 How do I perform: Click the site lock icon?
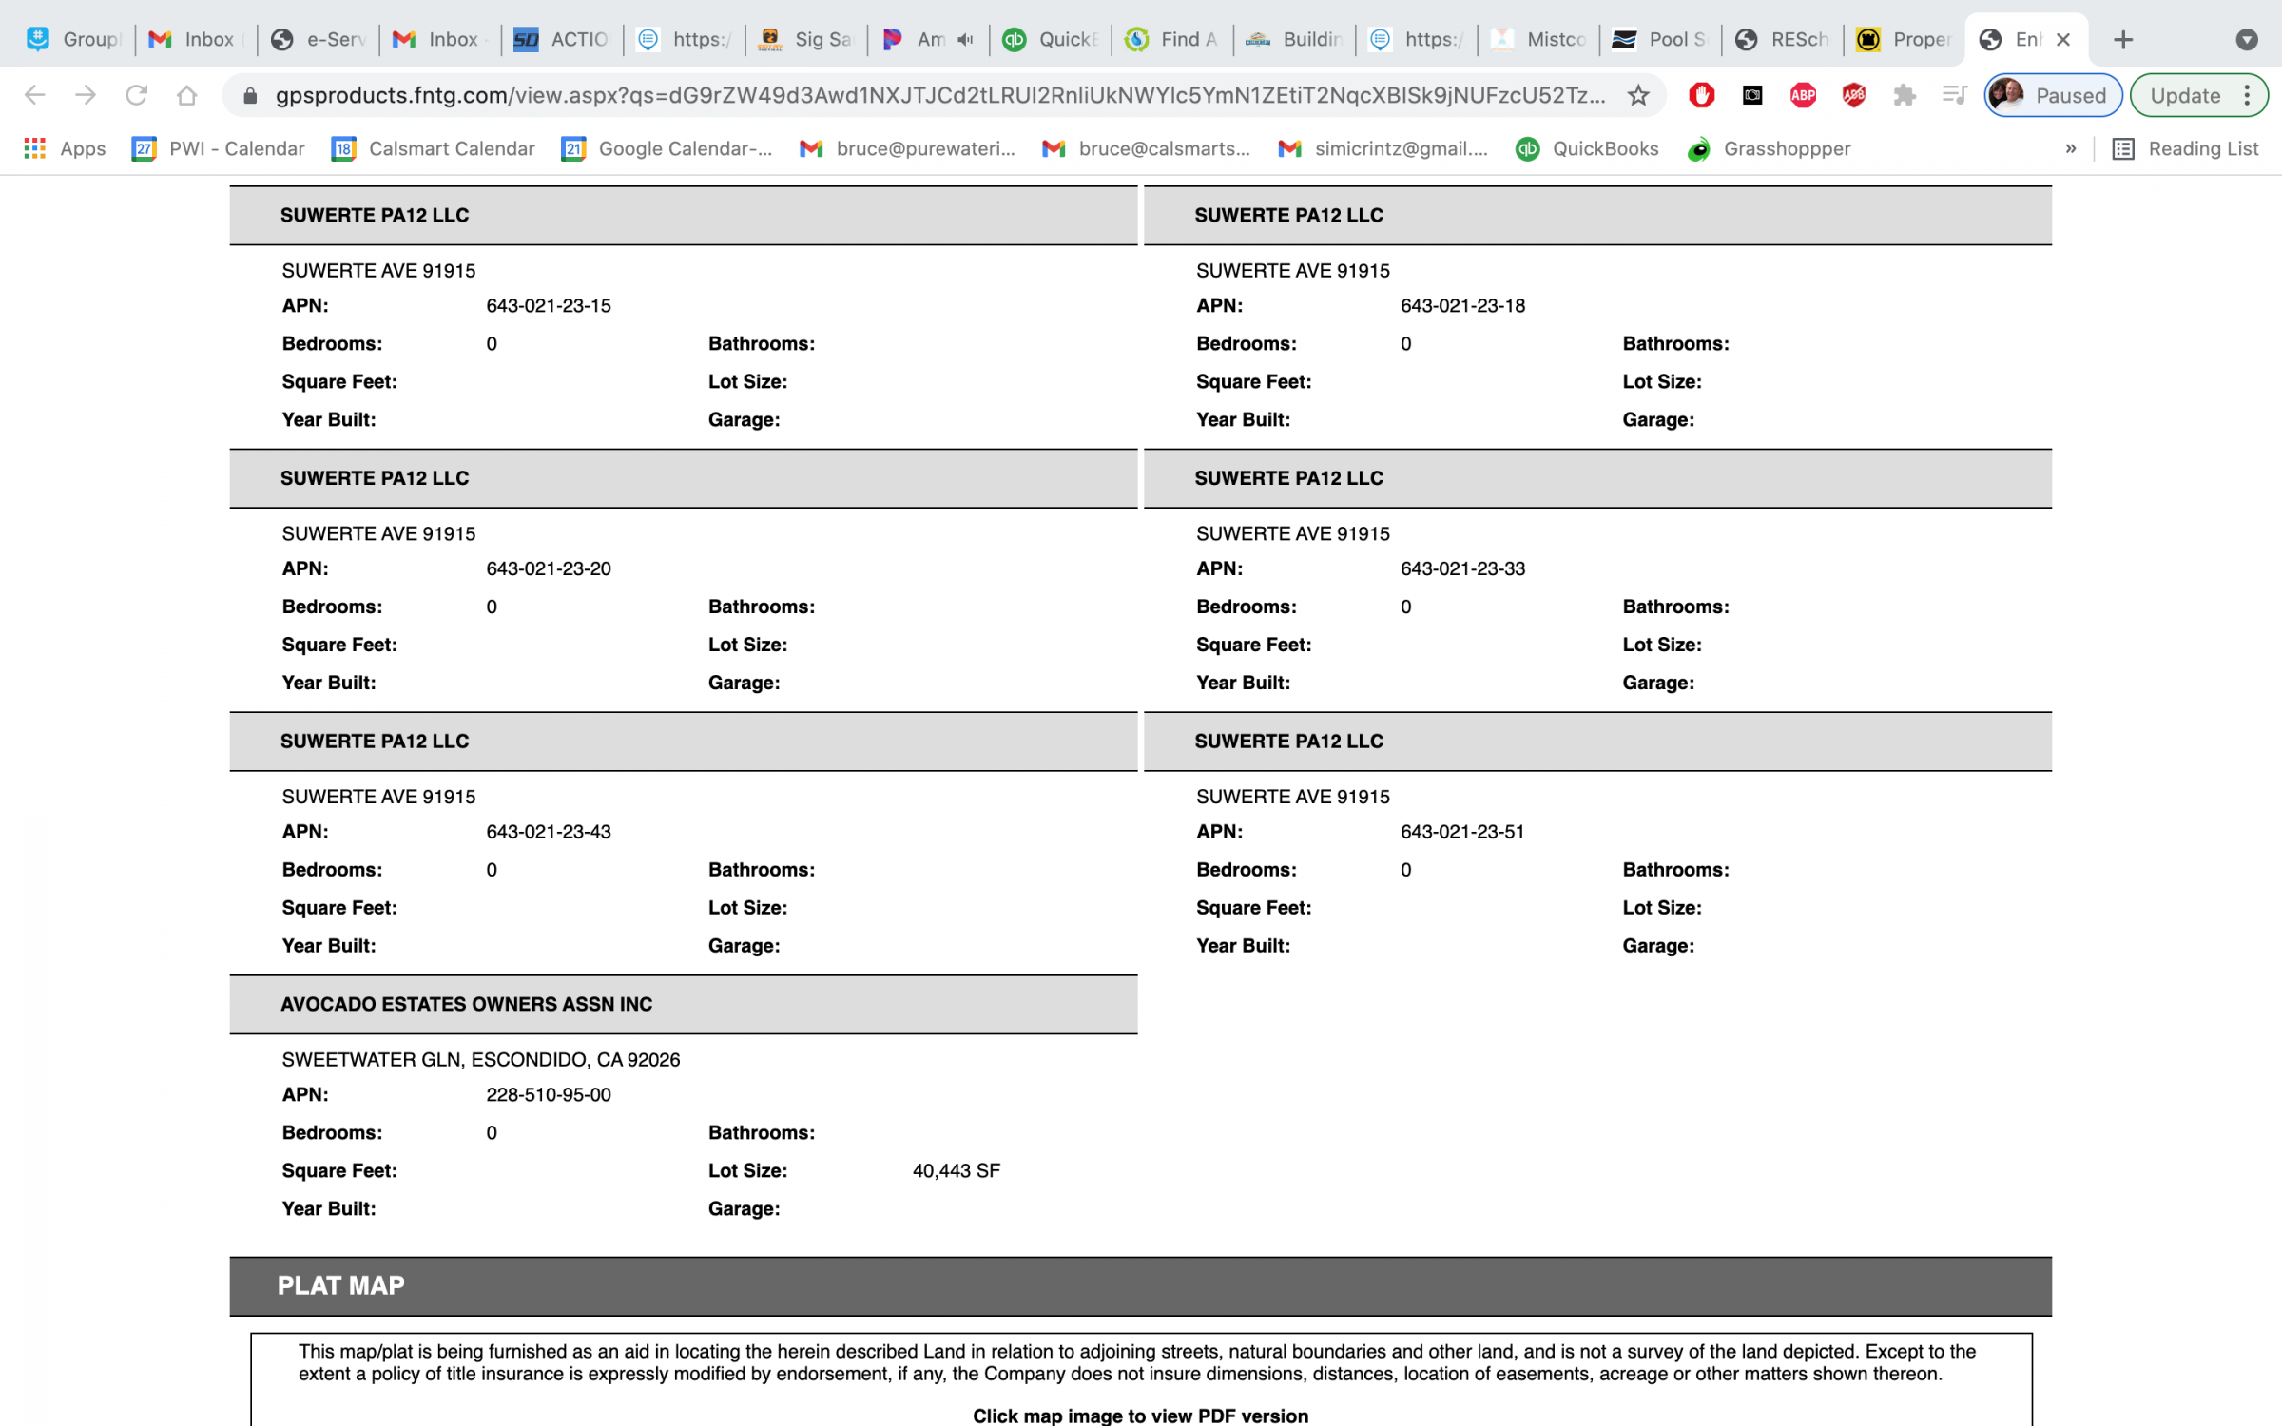(250, 95)
